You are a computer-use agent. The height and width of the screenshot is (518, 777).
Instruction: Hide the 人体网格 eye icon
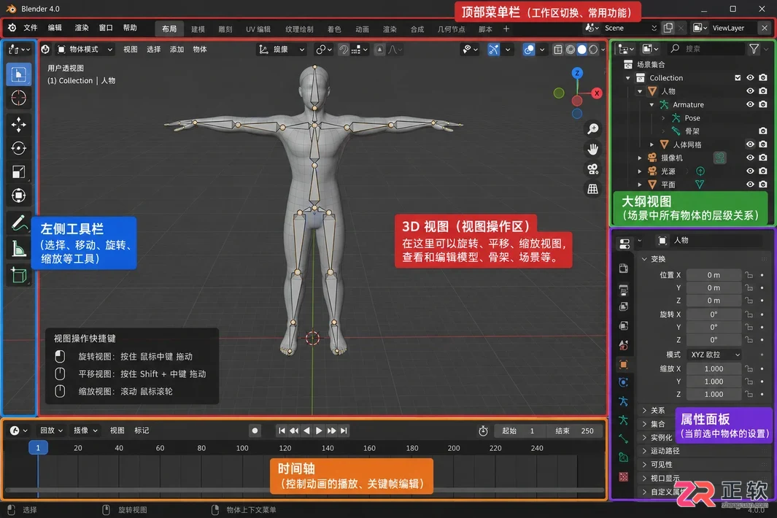750,144
